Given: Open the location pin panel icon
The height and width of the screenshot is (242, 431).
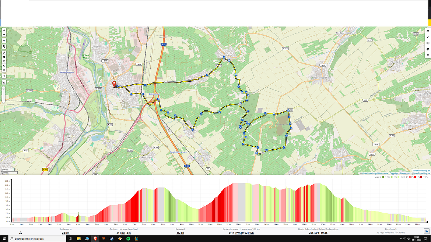Looking at the screenshot, I should click(428, 55).
